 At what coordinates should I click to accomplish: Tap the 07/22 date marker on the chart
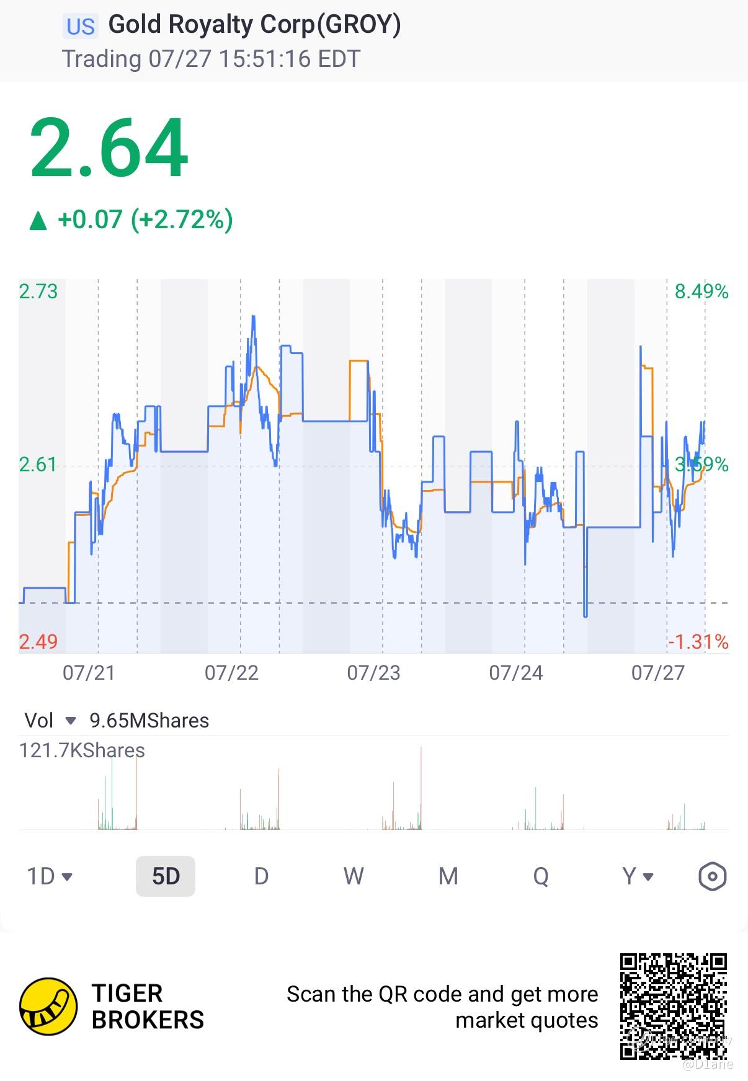pyautogui.click(x=231, y=673)
